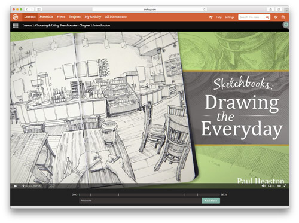Open the gift box icon
The image size is (299, 223).
283,17
